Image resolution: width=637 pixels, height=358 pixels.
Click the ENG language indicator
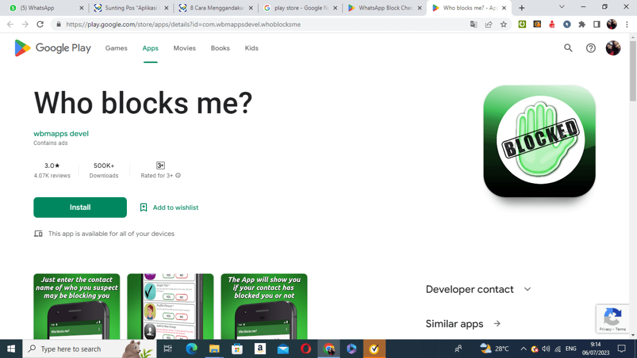571,349
